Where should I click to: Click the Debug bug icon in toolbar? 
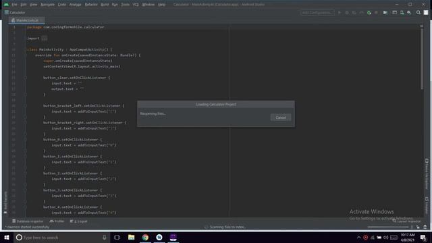click(347, 13)
